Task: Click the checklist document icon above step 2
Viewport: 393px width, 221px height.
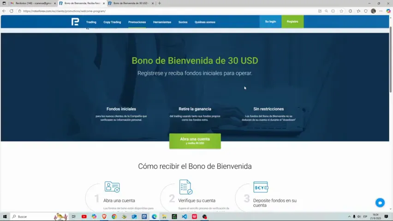Action: point(186,187)
